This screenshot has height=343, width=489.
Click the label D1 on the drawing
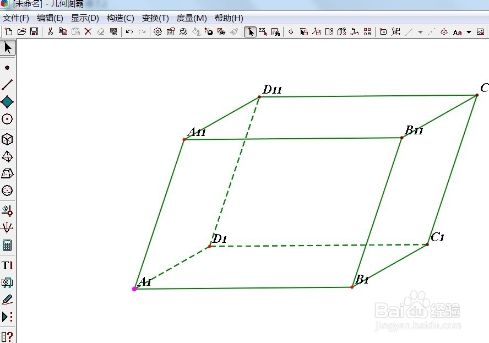(220, 239)
